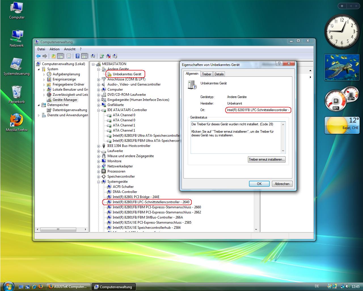
Task: Scan for hardware changes toolbar icon
Action: click(x=93, y=56)
